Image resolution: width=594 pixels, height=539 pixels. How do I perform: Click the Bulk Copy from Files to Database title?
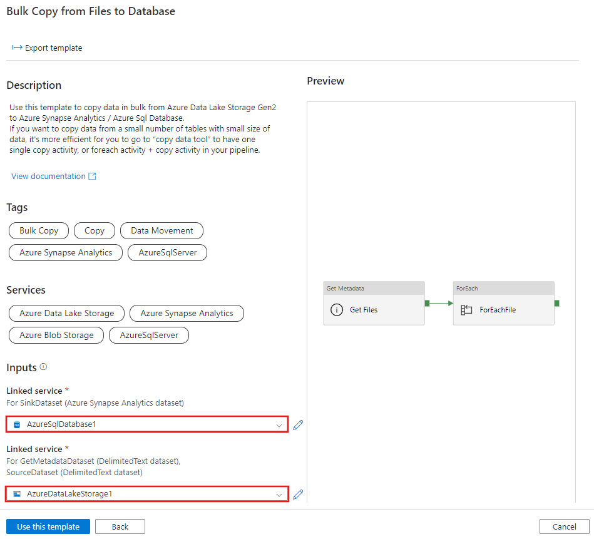pos(91,11)
